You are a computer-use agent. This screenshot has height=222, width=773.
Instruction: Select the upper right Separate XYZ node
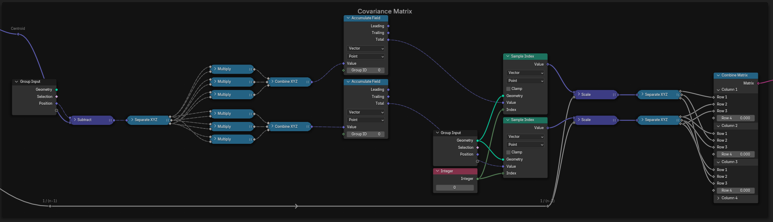[660, 95]
